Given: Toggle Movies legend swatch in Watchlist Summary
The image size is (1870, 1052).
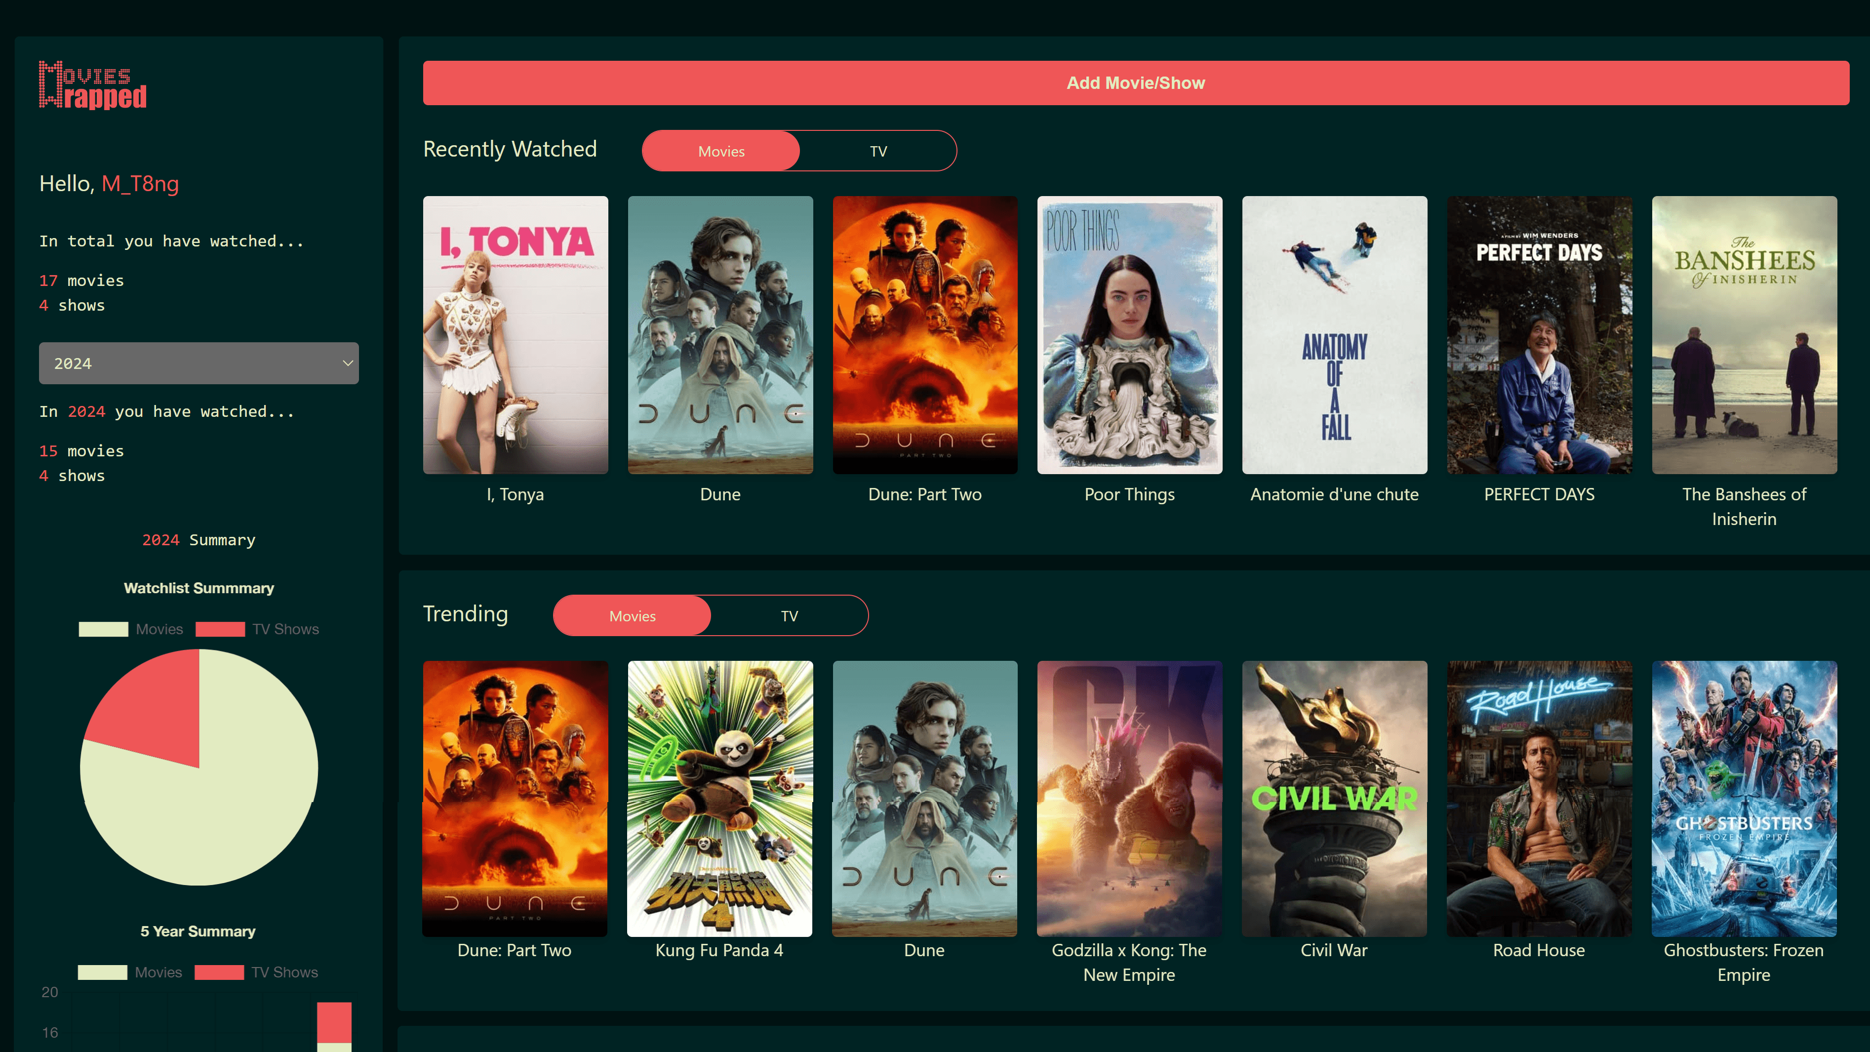Looking at the screenshot, I should 103,629.
